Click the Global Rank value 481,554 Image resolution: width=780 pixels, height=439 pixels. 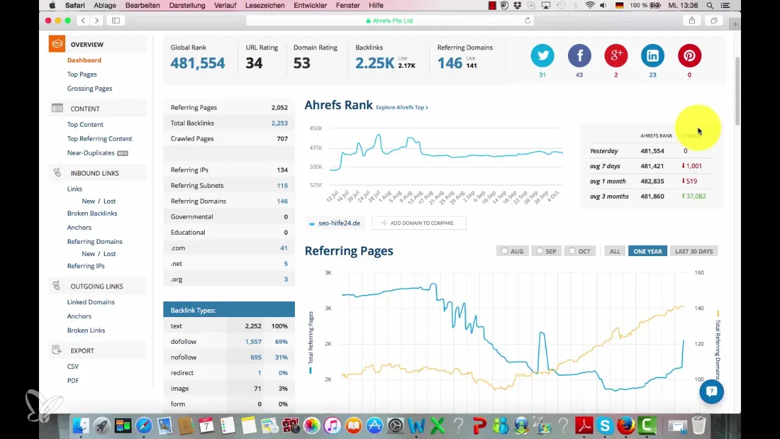pos(197,63)
